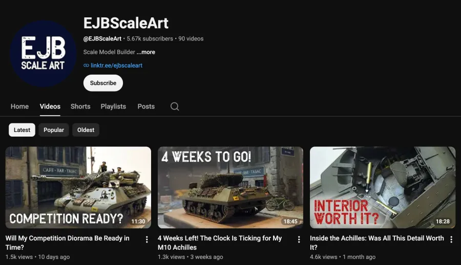Click 1.3k views • 3 weeks ago text
This screenshot has width=461, height=265.
[x=190, y=257]
